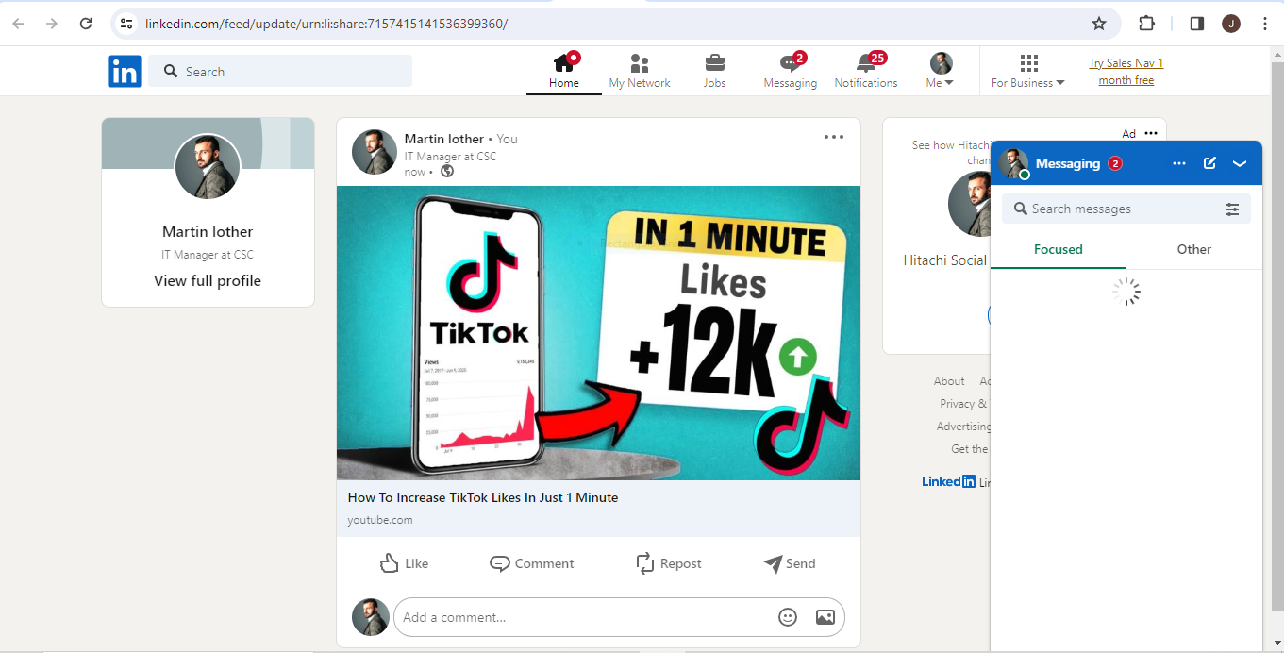Switch to the Focused messages tab

tap(1059, 249)
